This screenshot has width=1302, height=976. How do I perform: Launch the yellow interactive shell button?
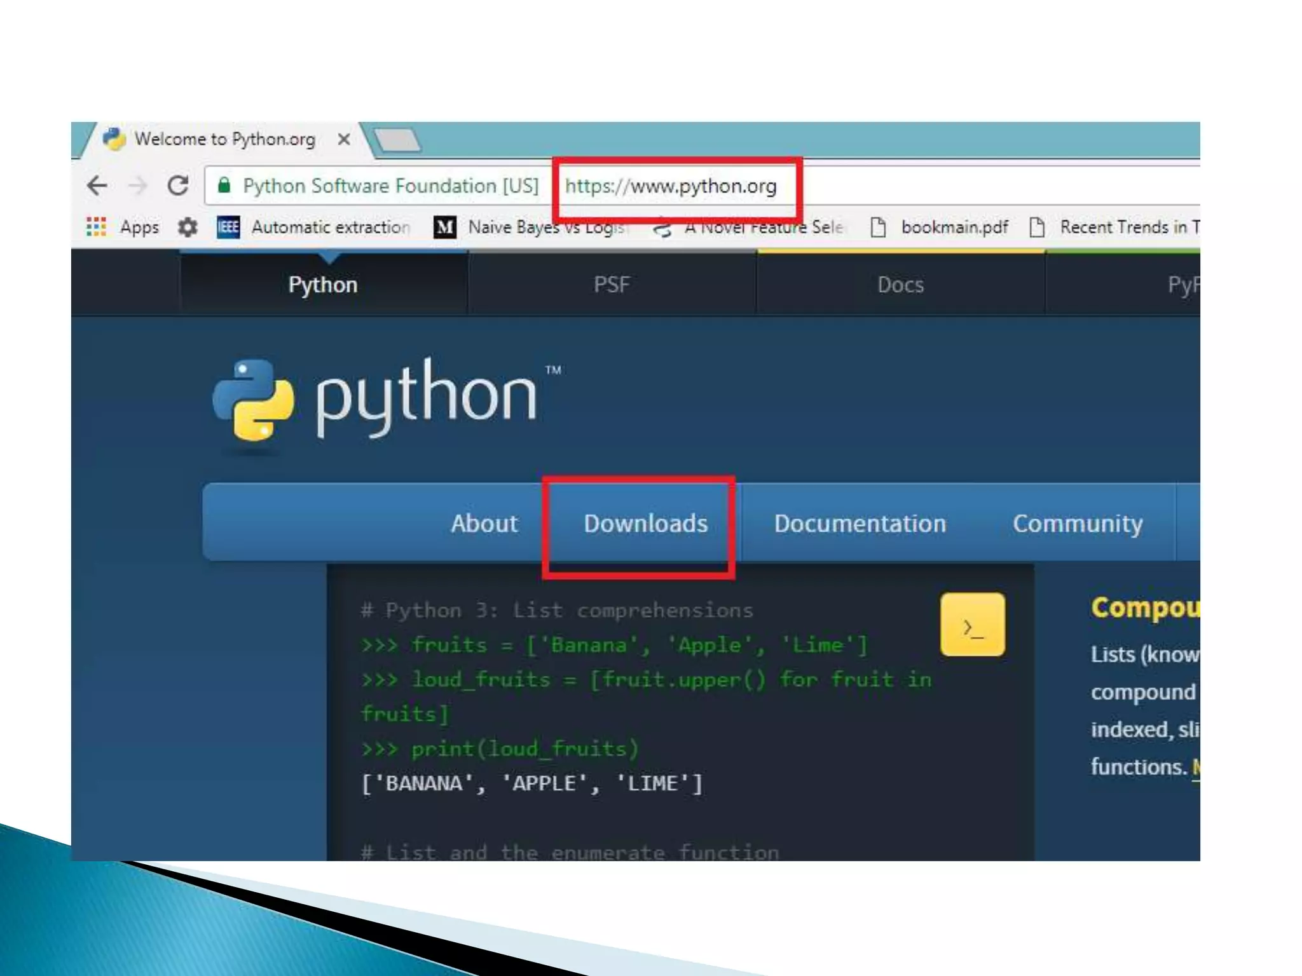pyautogui.click(x=972, y=625)
